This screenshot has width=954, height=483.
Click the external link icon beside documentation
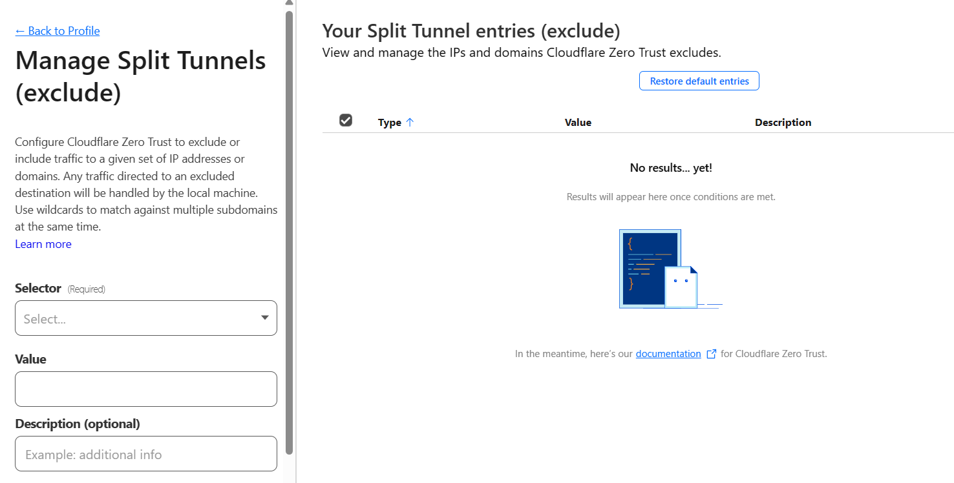point(711,354)
